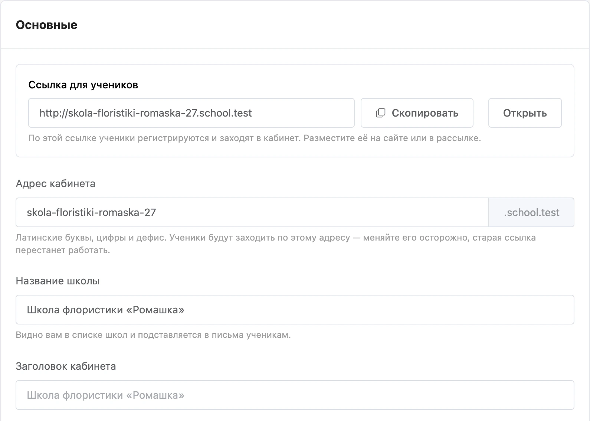Screen dimensions: 590x421
Task: Click the Ссылка для учеников label
Action: point(83,85)
